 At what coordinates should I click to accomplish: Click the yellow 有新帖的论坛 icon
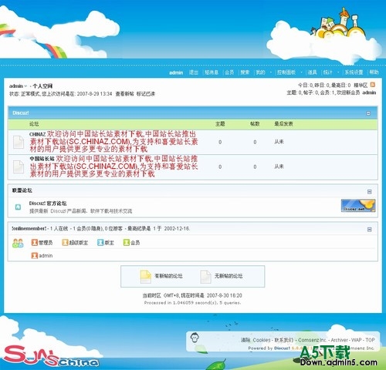146,277
